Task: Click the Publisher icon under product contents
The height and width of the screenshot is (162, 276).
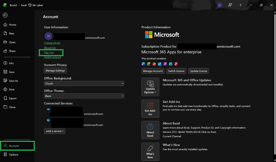Action: [170, 64]
